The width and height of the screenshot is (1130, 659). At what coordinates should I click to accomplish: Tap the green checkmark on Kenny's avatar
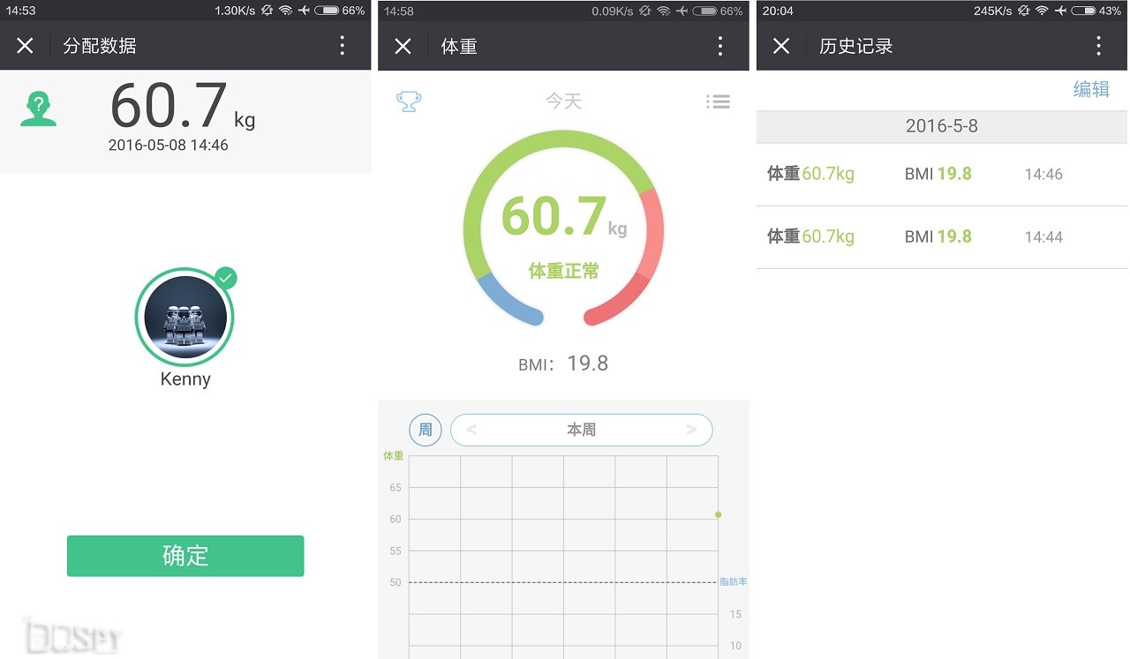[227, 278]
